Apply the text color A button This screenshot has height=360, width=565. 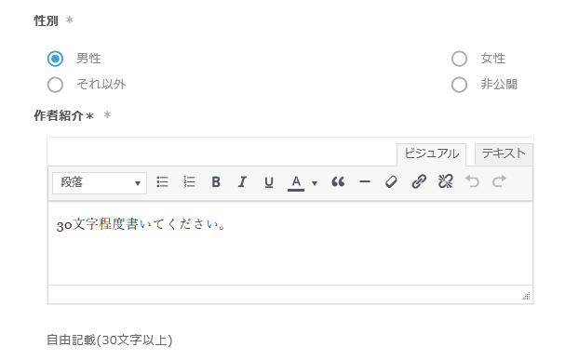click(296, 182)
